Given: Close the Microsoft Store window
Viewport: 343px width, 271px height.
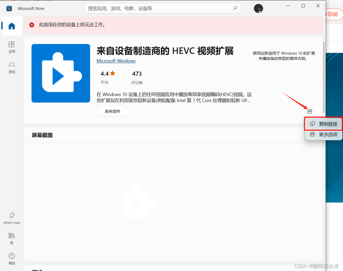Looking at the screenshot, I should click(318, 6).
